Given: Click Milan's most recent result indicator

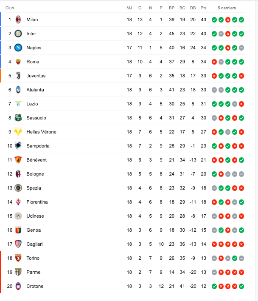Looking at the screenshot, I should 241,20.
